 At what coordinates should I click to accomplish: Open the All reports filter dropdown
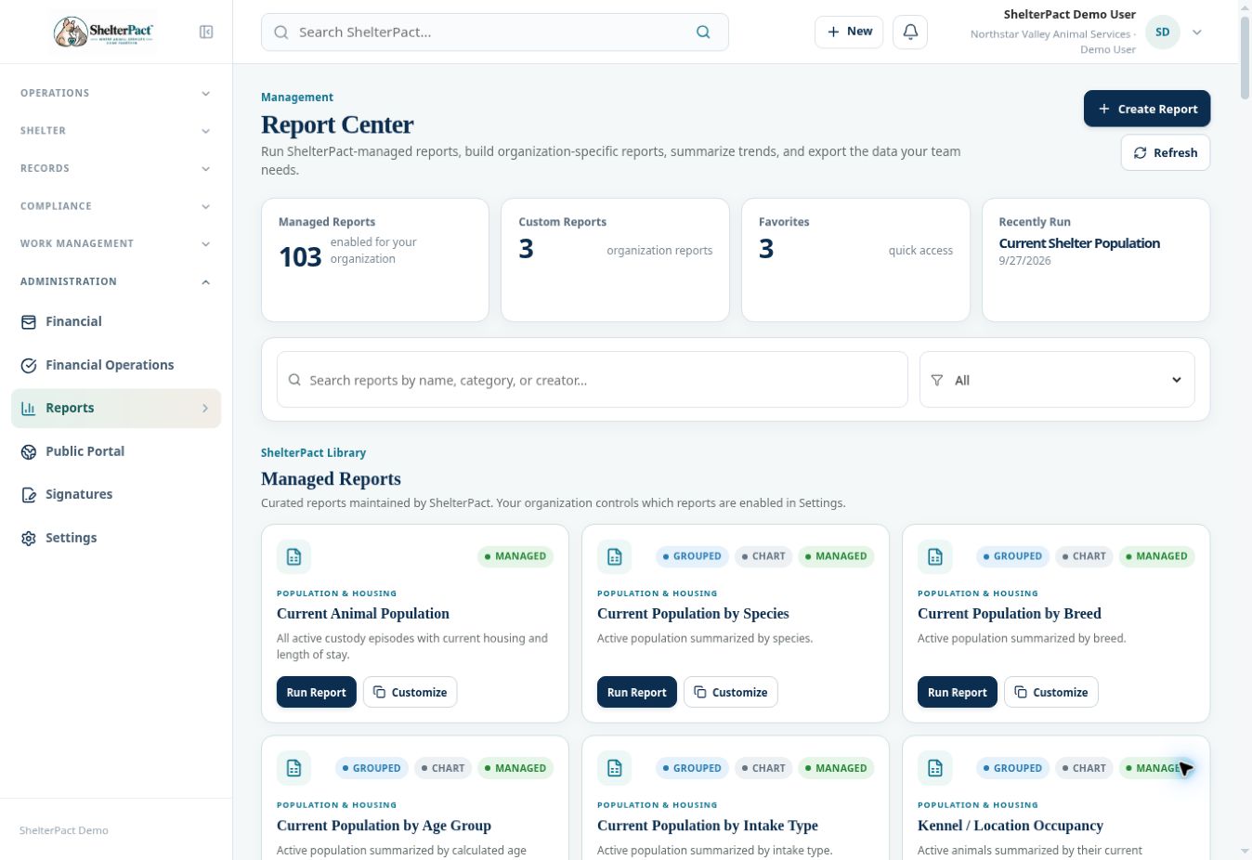(1057, 380)
